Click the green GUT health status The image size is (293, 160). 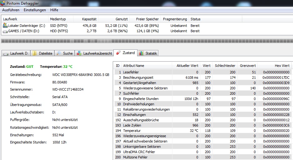tap(30, 67)
